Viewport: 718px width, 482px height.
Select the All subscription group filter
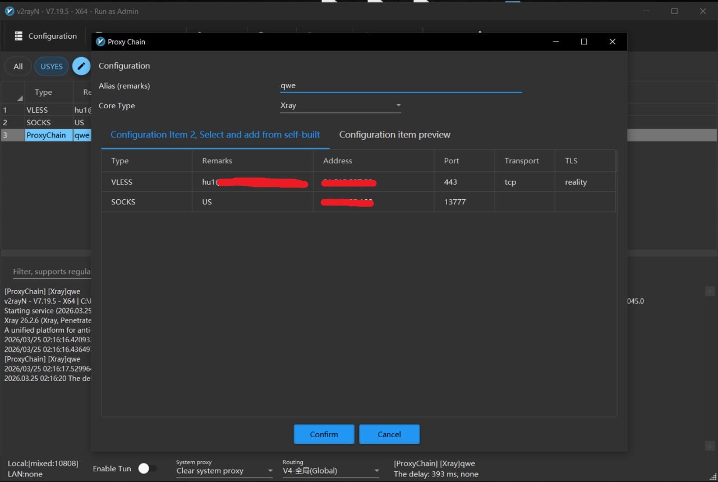[x=18, y=66]
